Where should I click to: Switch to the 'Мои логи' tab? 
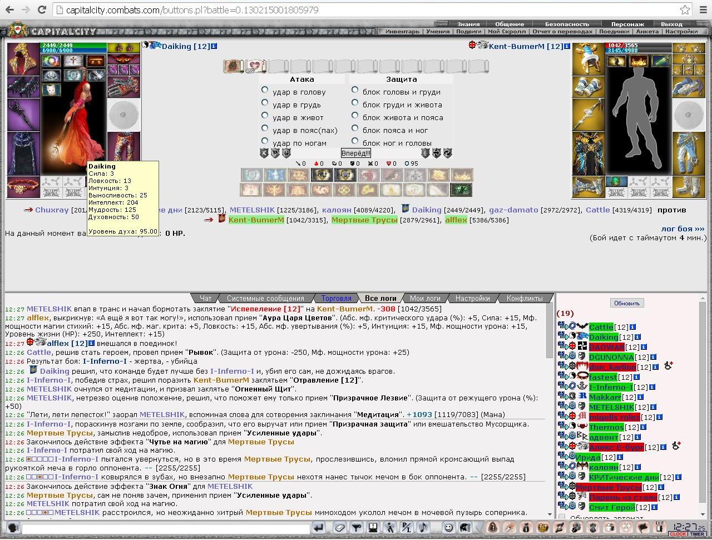coord(425,299)
